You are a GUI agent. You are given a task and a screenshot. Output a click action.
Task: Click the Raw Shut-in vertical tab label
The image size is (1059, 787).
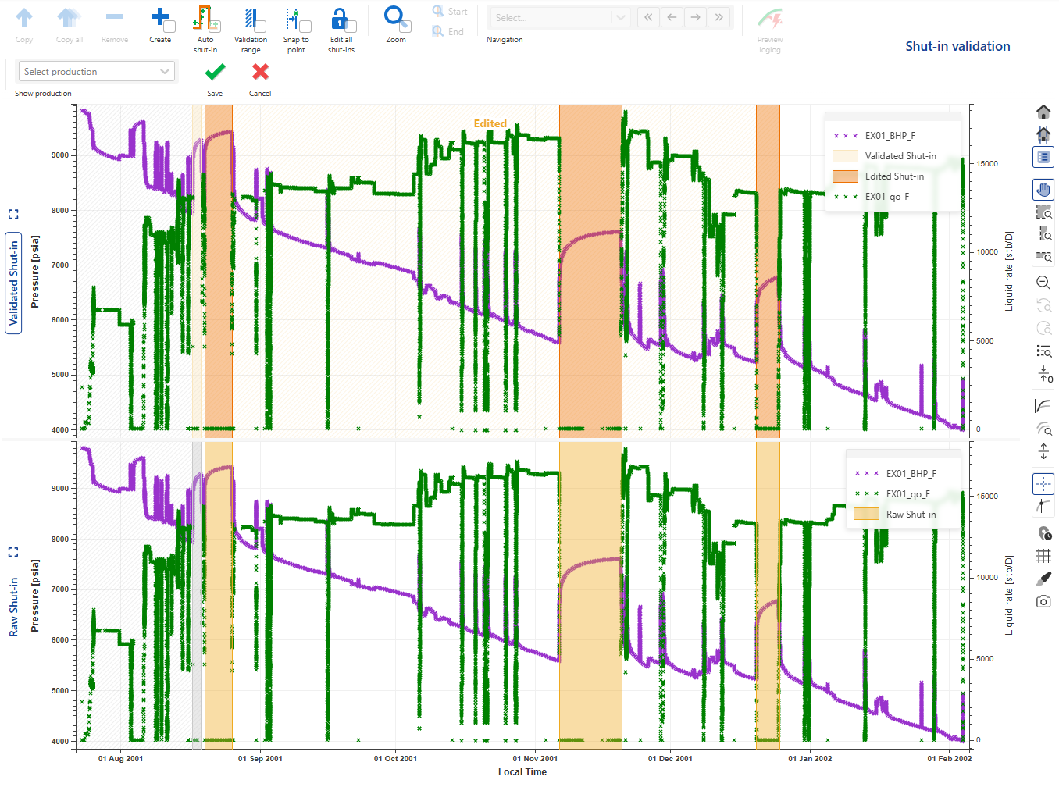[x=13, y=607]
